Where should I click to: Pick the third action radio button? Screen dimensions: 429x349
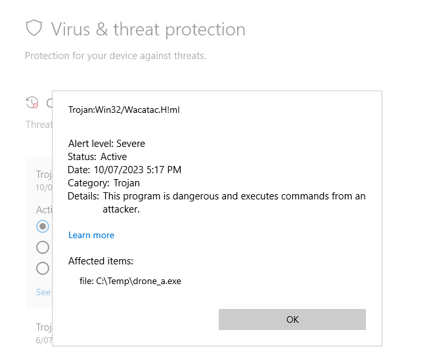point(43,268)
